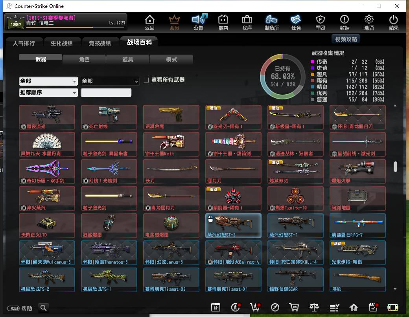Click the up-arrow house icon in bottom bar
The image size is (409, 317).
[354, 308]
